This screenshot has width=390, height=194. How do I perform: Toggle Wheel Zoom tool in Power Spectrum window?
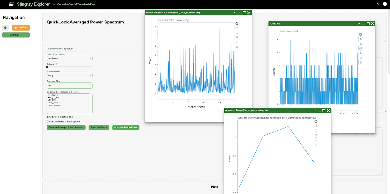click(x=237, y=37)
